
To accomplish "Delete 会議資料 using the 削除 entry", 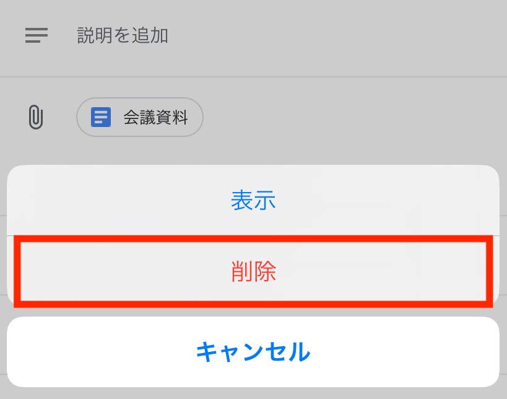I will click(253, 271).
